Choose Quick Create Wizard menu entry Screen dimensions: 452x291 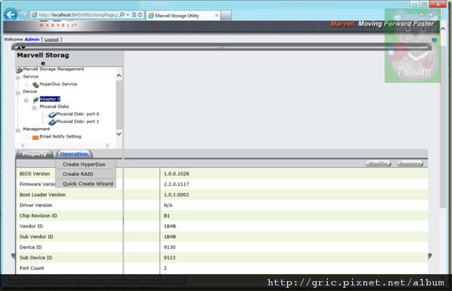point(88,184)
